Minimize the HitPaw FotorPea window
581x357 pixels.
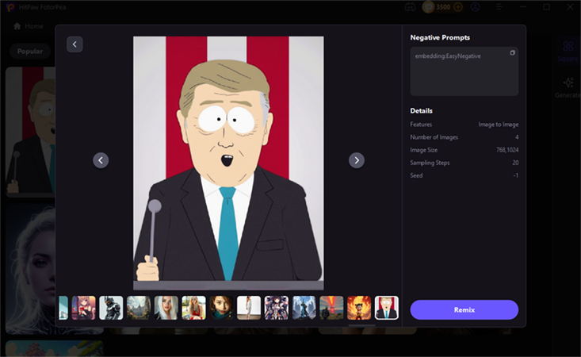[x=523, y=7]
